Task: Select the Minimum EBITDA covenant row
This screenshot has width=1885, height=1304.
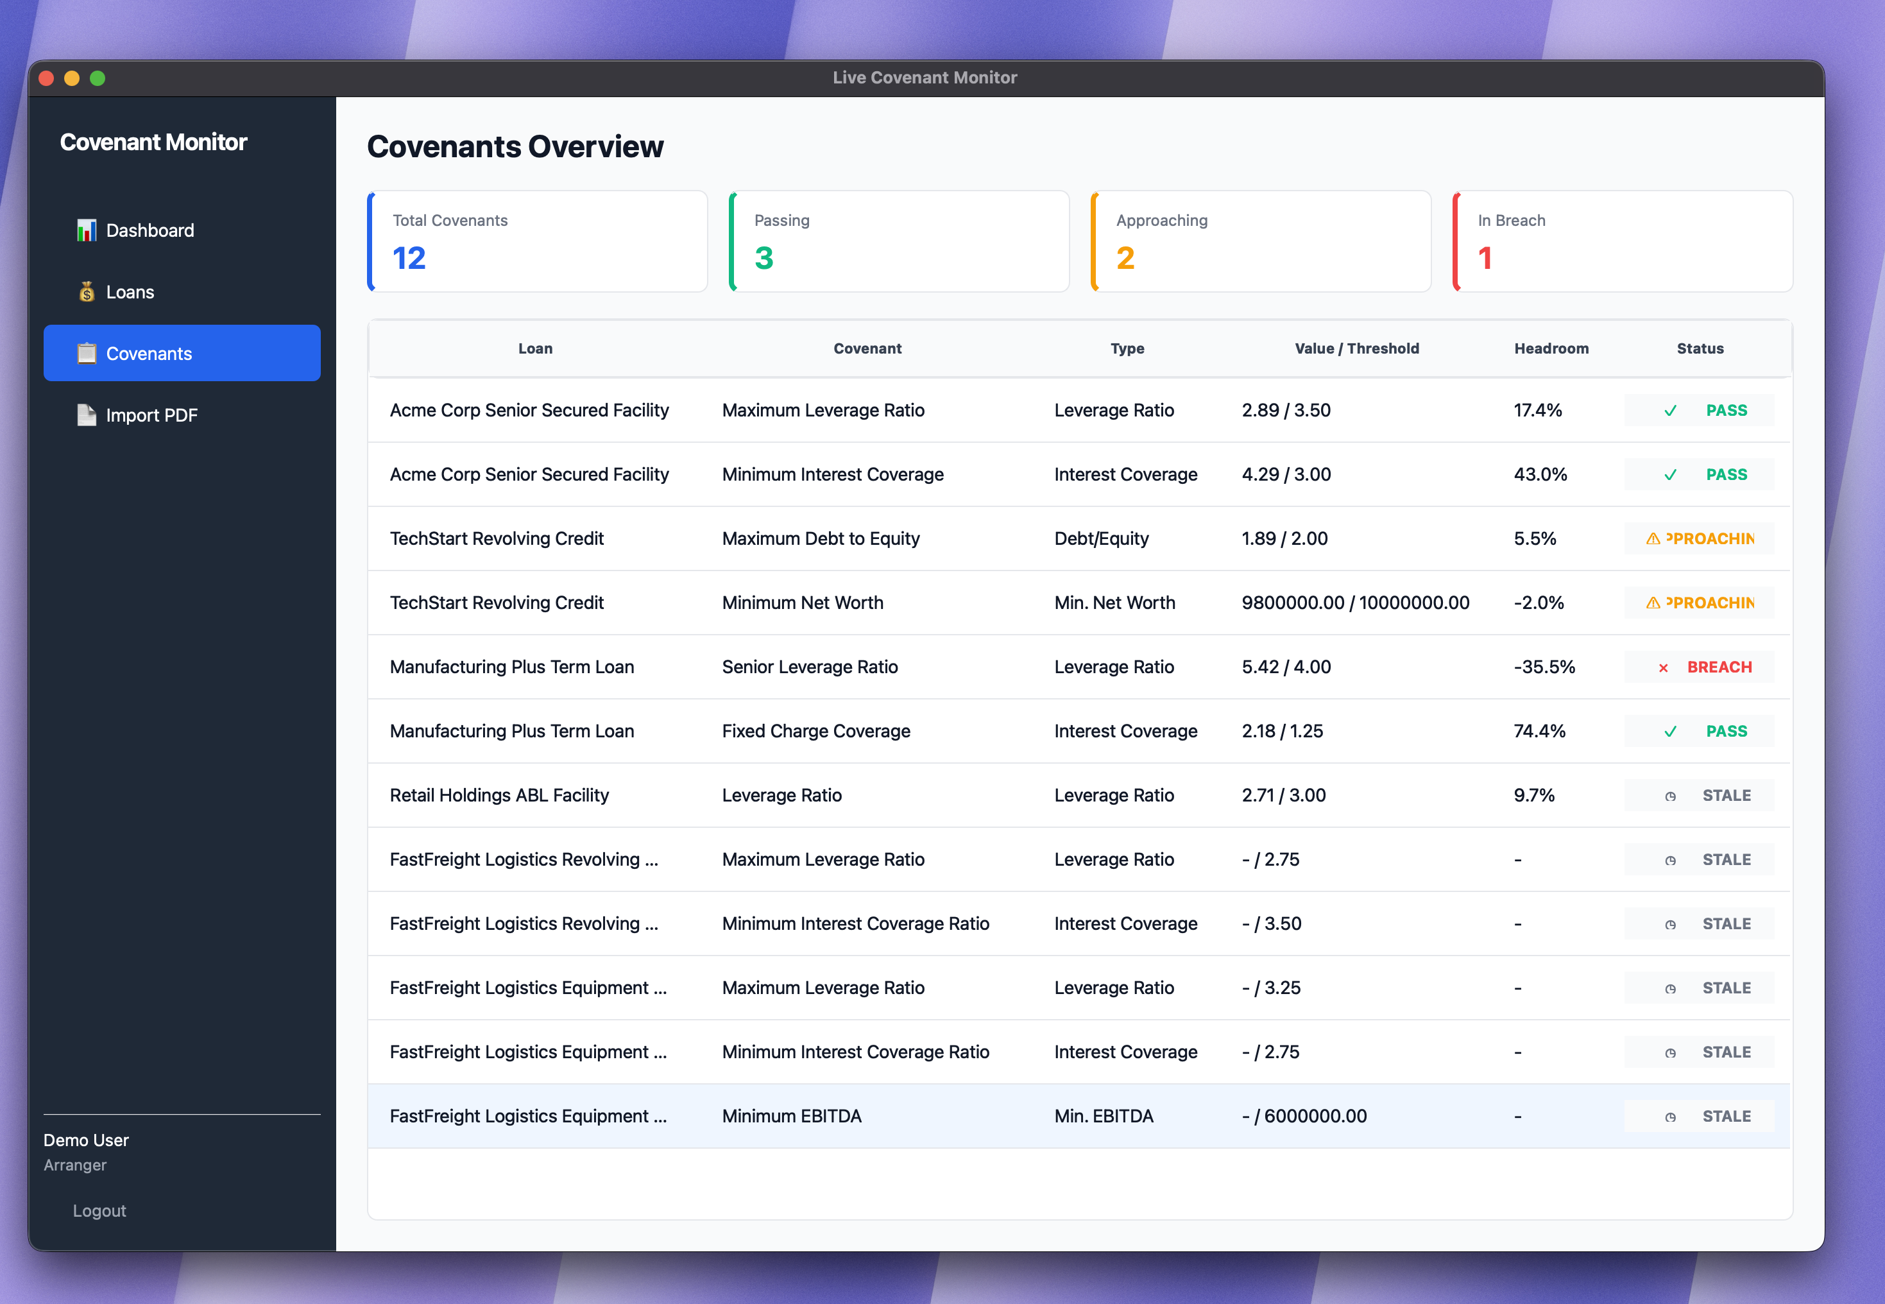Action: (792, 1116)
